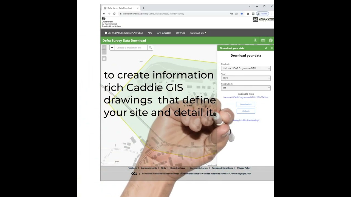The height and width of the screenshot is (197, 351).
Task: Open the Resolution dropdown showing 1M
Action: click(246, 88)
